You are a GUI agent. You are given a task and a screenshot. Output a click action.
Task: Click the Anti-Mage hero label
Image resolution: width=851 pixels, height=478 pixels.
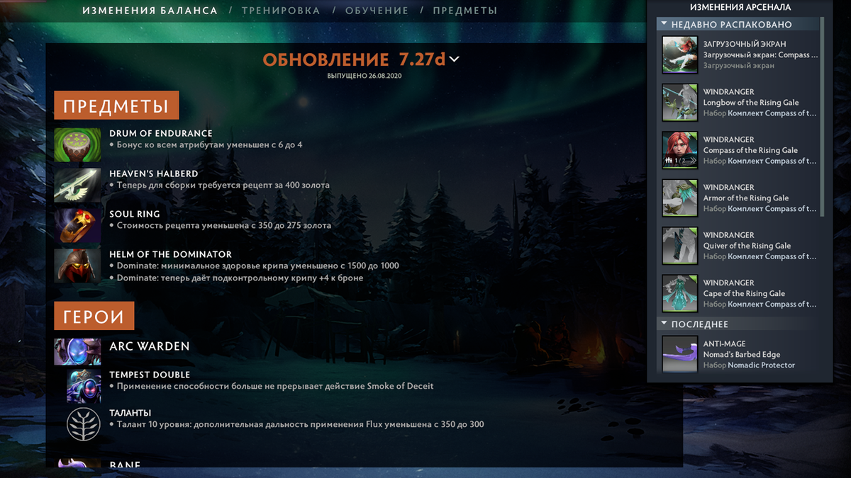725,343
